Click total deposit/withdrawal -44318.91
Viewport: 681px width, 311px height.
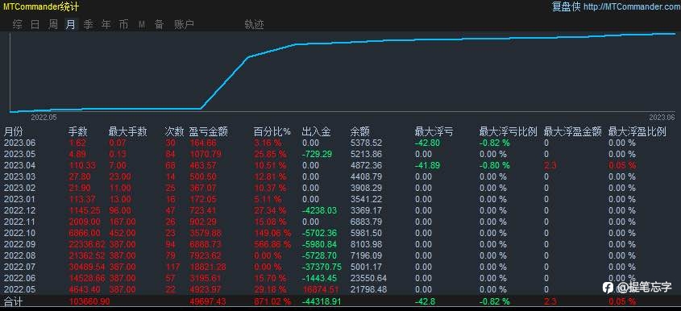[321, 302]
